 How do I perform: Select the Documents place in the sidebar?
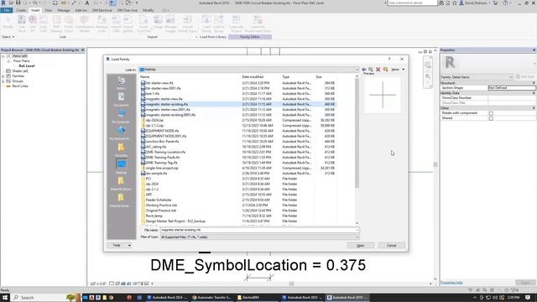click(121, 100)
